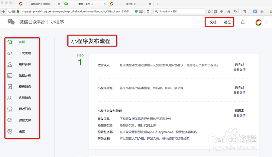Click the WeChat logo in page header
The width and height of the screenshot is (272, 157).
tap(11, 22)
